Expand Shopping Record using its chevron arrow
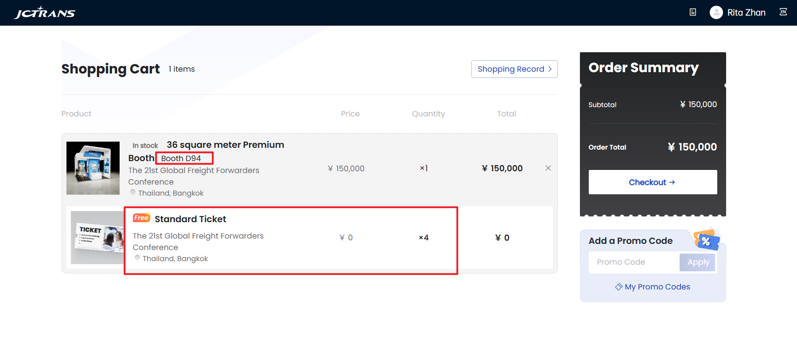Screen dimensions: 797x343 (x=550, y=69)
